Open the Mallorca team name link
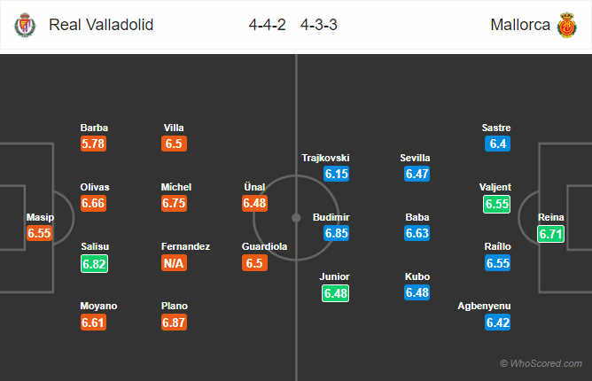 tap(518, 25)
